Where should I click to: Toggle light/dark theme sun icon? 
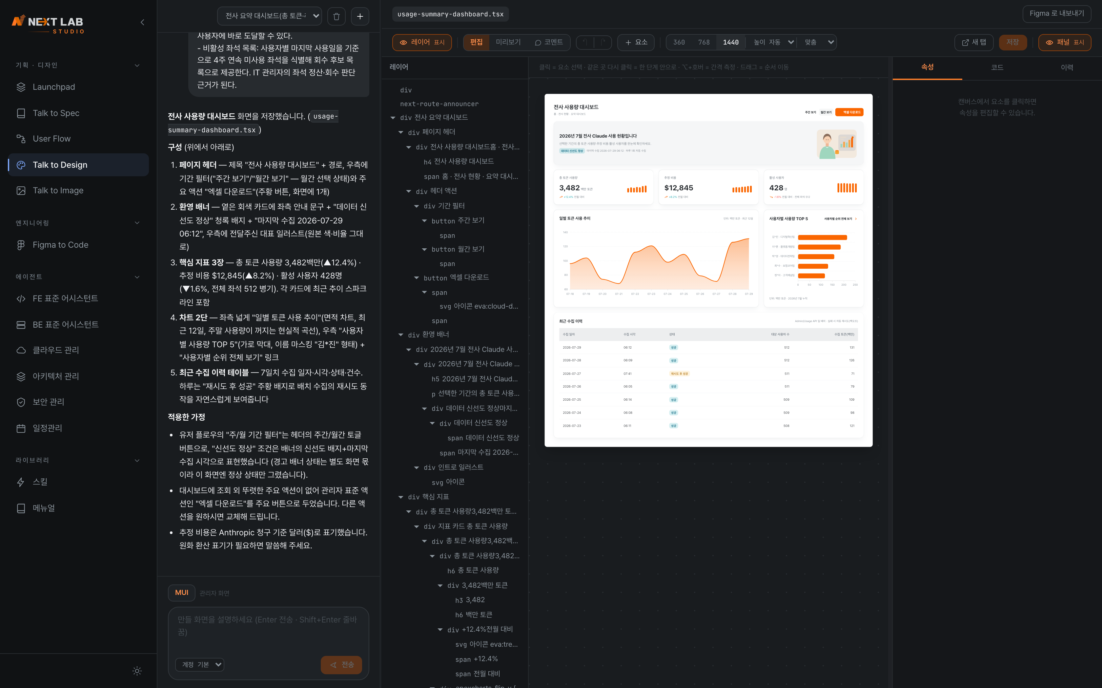coord(137,671)
